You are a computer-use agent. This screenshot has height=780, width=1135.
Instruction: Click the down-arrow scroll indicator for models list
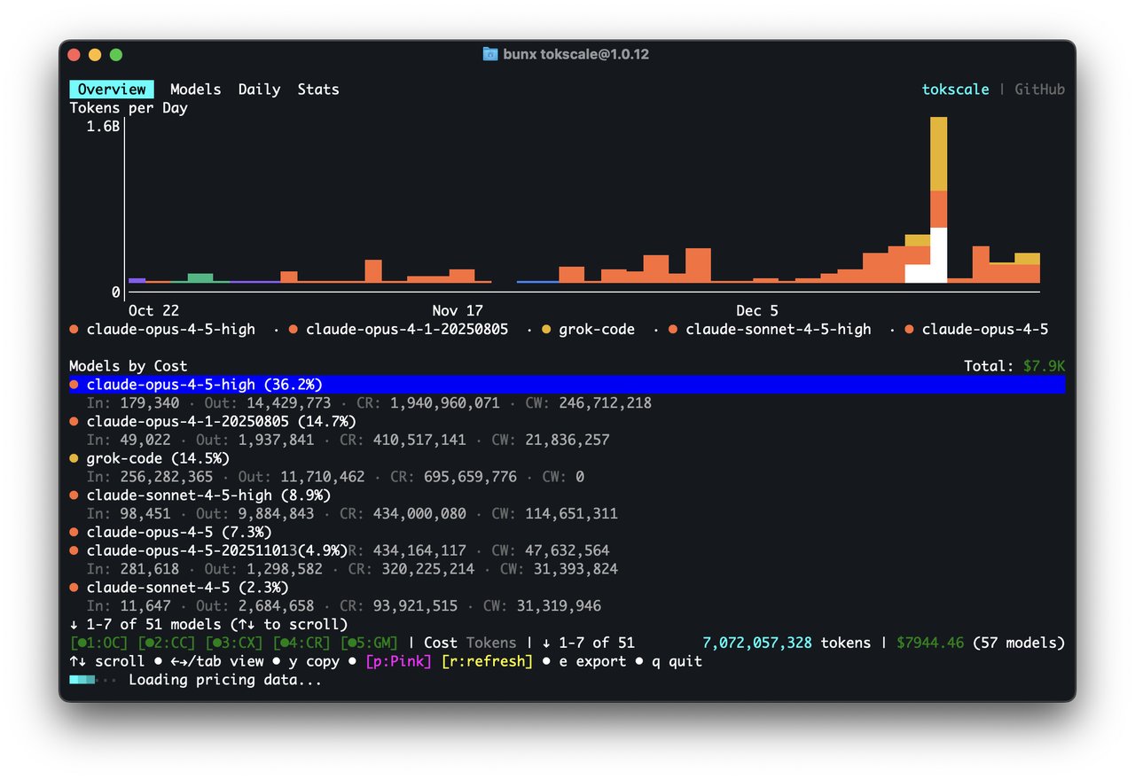pos(75,624)
